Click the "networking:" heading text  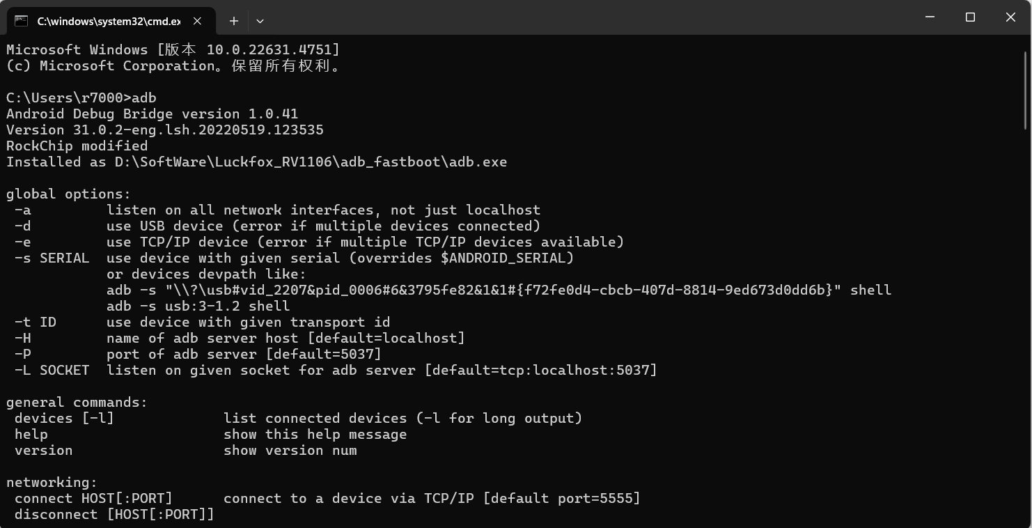coord(52,482)
